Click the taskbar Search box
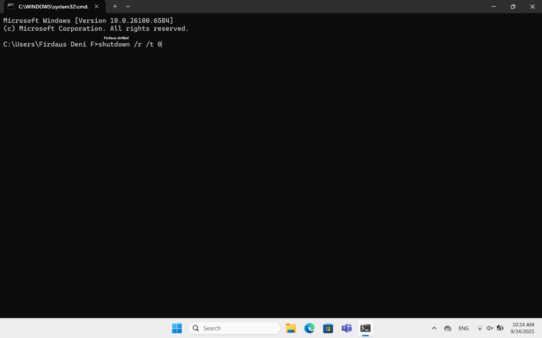The width and height of the screenshot is (542, 338). [234, 328]
